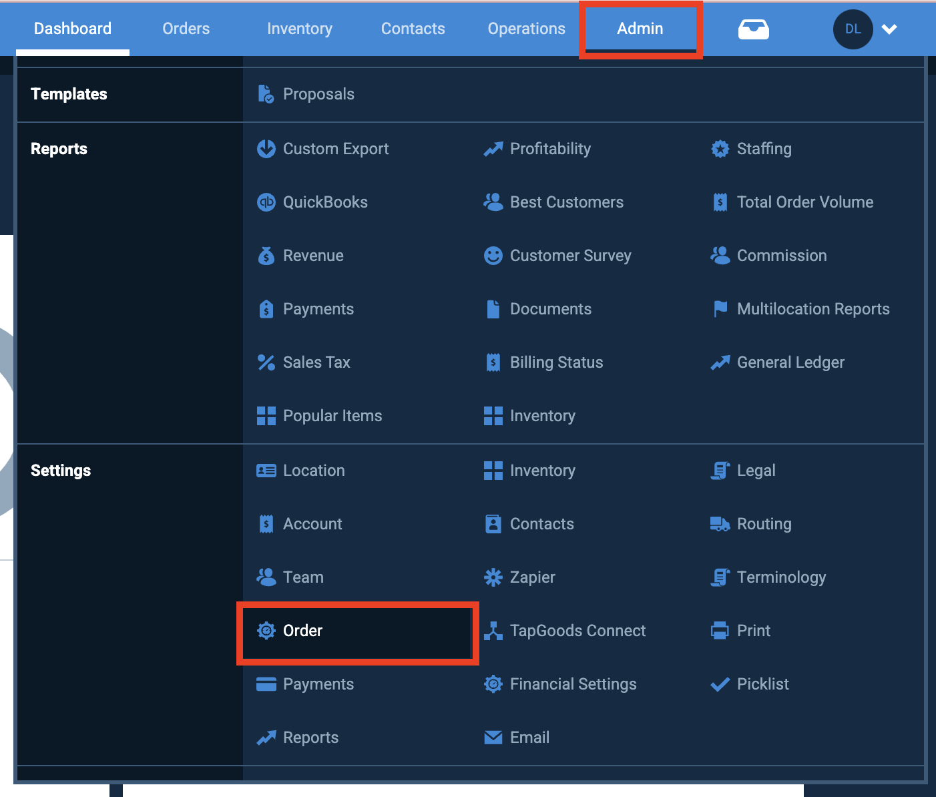
Task: Click the DL user avatar
Action: click(853, 29)
